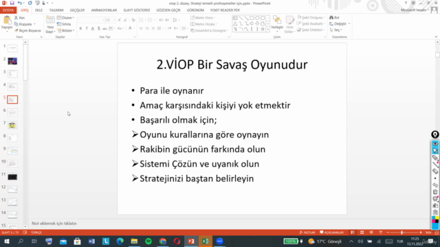Open the font name combo box
Image resolution: width=440 pixels, height=247 pixels.
[91, 20]
